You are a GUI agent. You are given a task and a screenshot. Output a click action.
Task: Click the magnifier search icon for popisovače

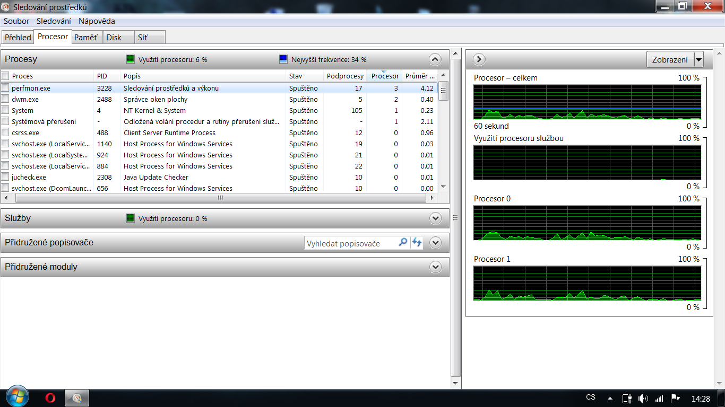point(403,242)
